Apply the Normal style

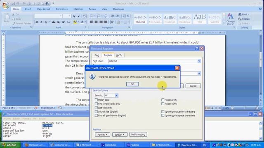coord(140,19)
